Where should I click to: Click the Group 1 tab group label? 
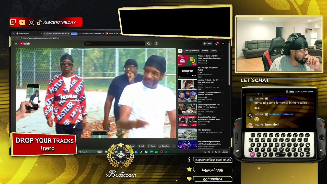[x=74, y=33]
